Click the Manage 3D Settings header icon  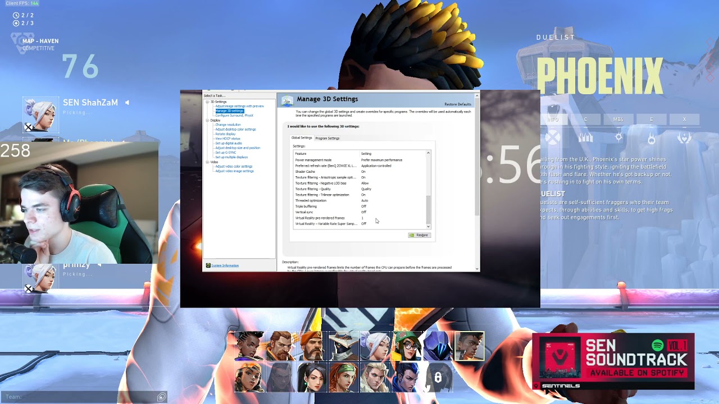(287, 100)
